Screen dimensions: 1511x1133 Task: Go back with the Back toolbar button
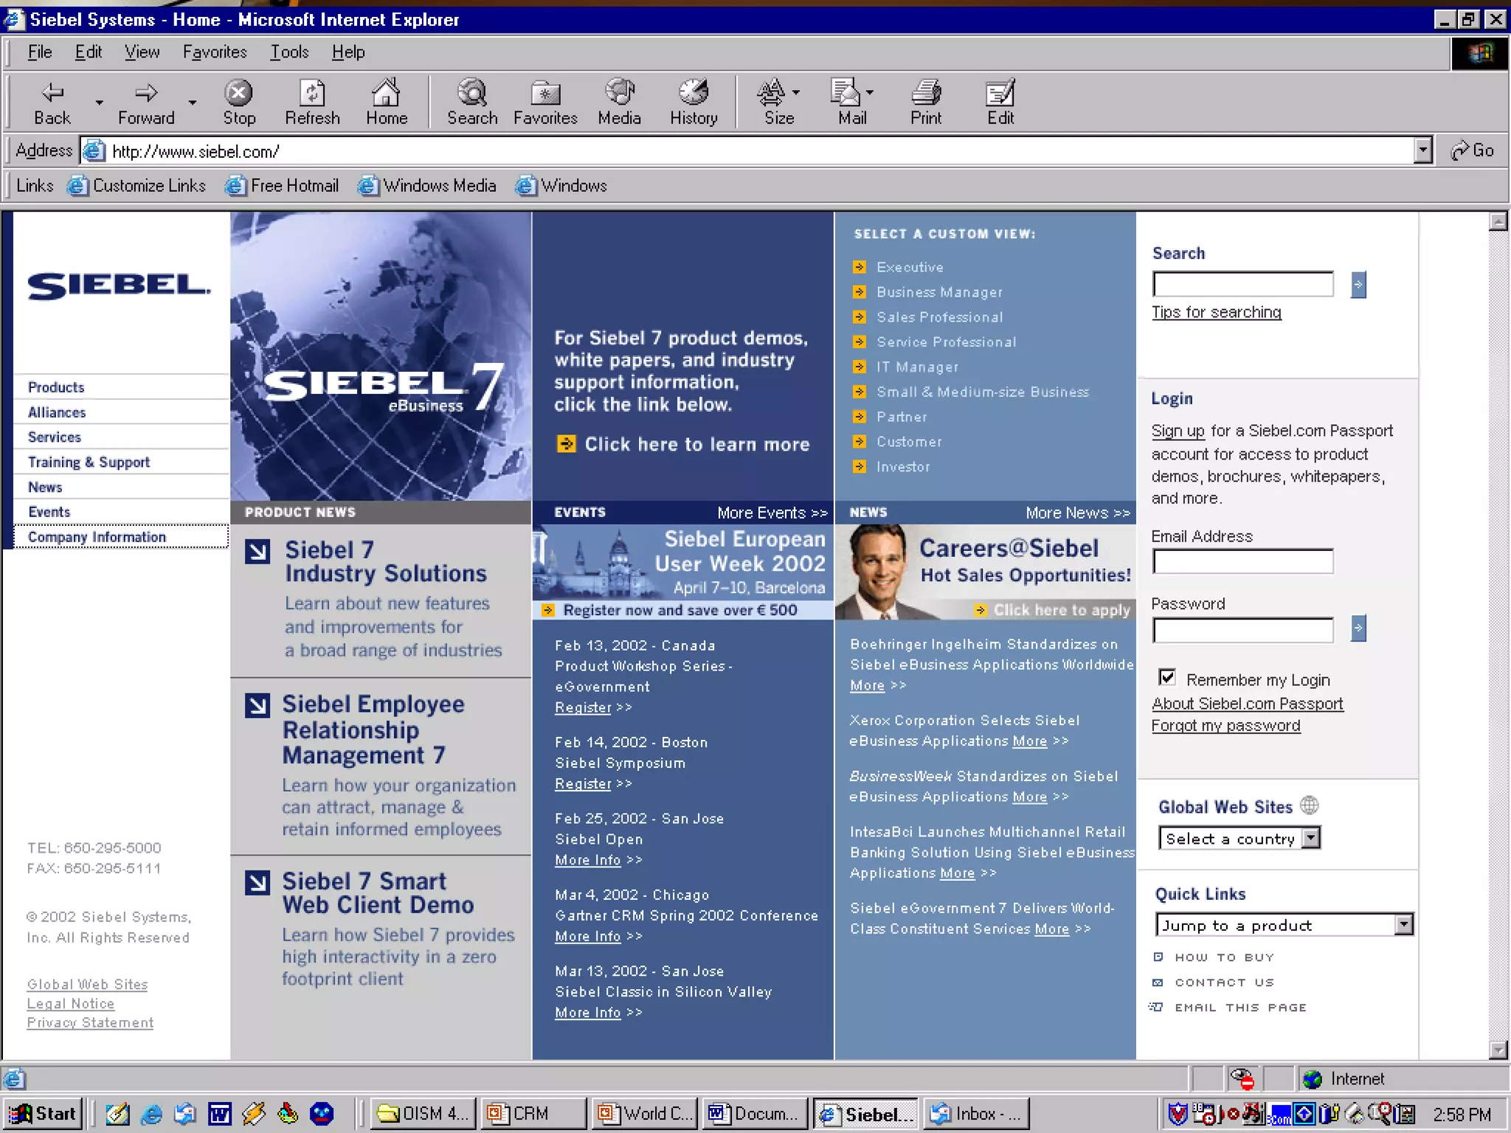pos(52,103)
